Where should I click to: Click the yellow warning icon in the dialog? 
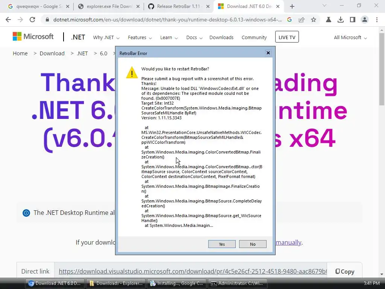[x=132, y=73]
